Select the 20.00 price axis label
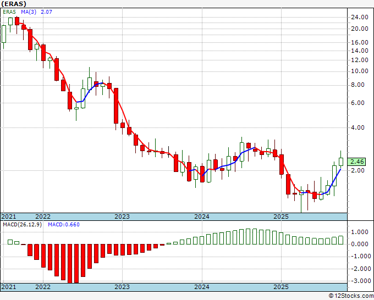Viewport: 374px width, 300px height. [x=360, y=29]
